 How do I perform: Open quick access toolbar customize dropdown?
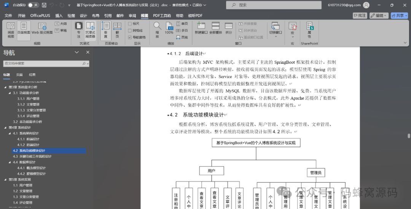click(69, 5)
